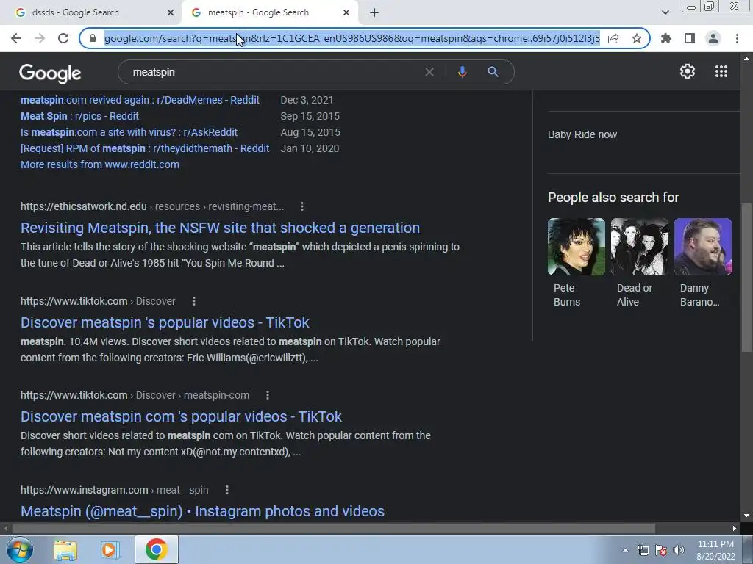Click in the Google search field
The image size is (753, 564).
(274, 72)
